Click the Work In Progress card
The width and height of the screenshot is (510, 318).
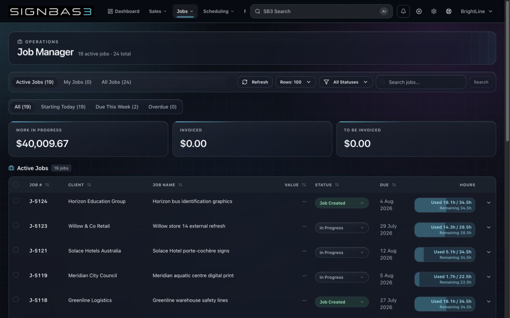[x=88, y=139]
